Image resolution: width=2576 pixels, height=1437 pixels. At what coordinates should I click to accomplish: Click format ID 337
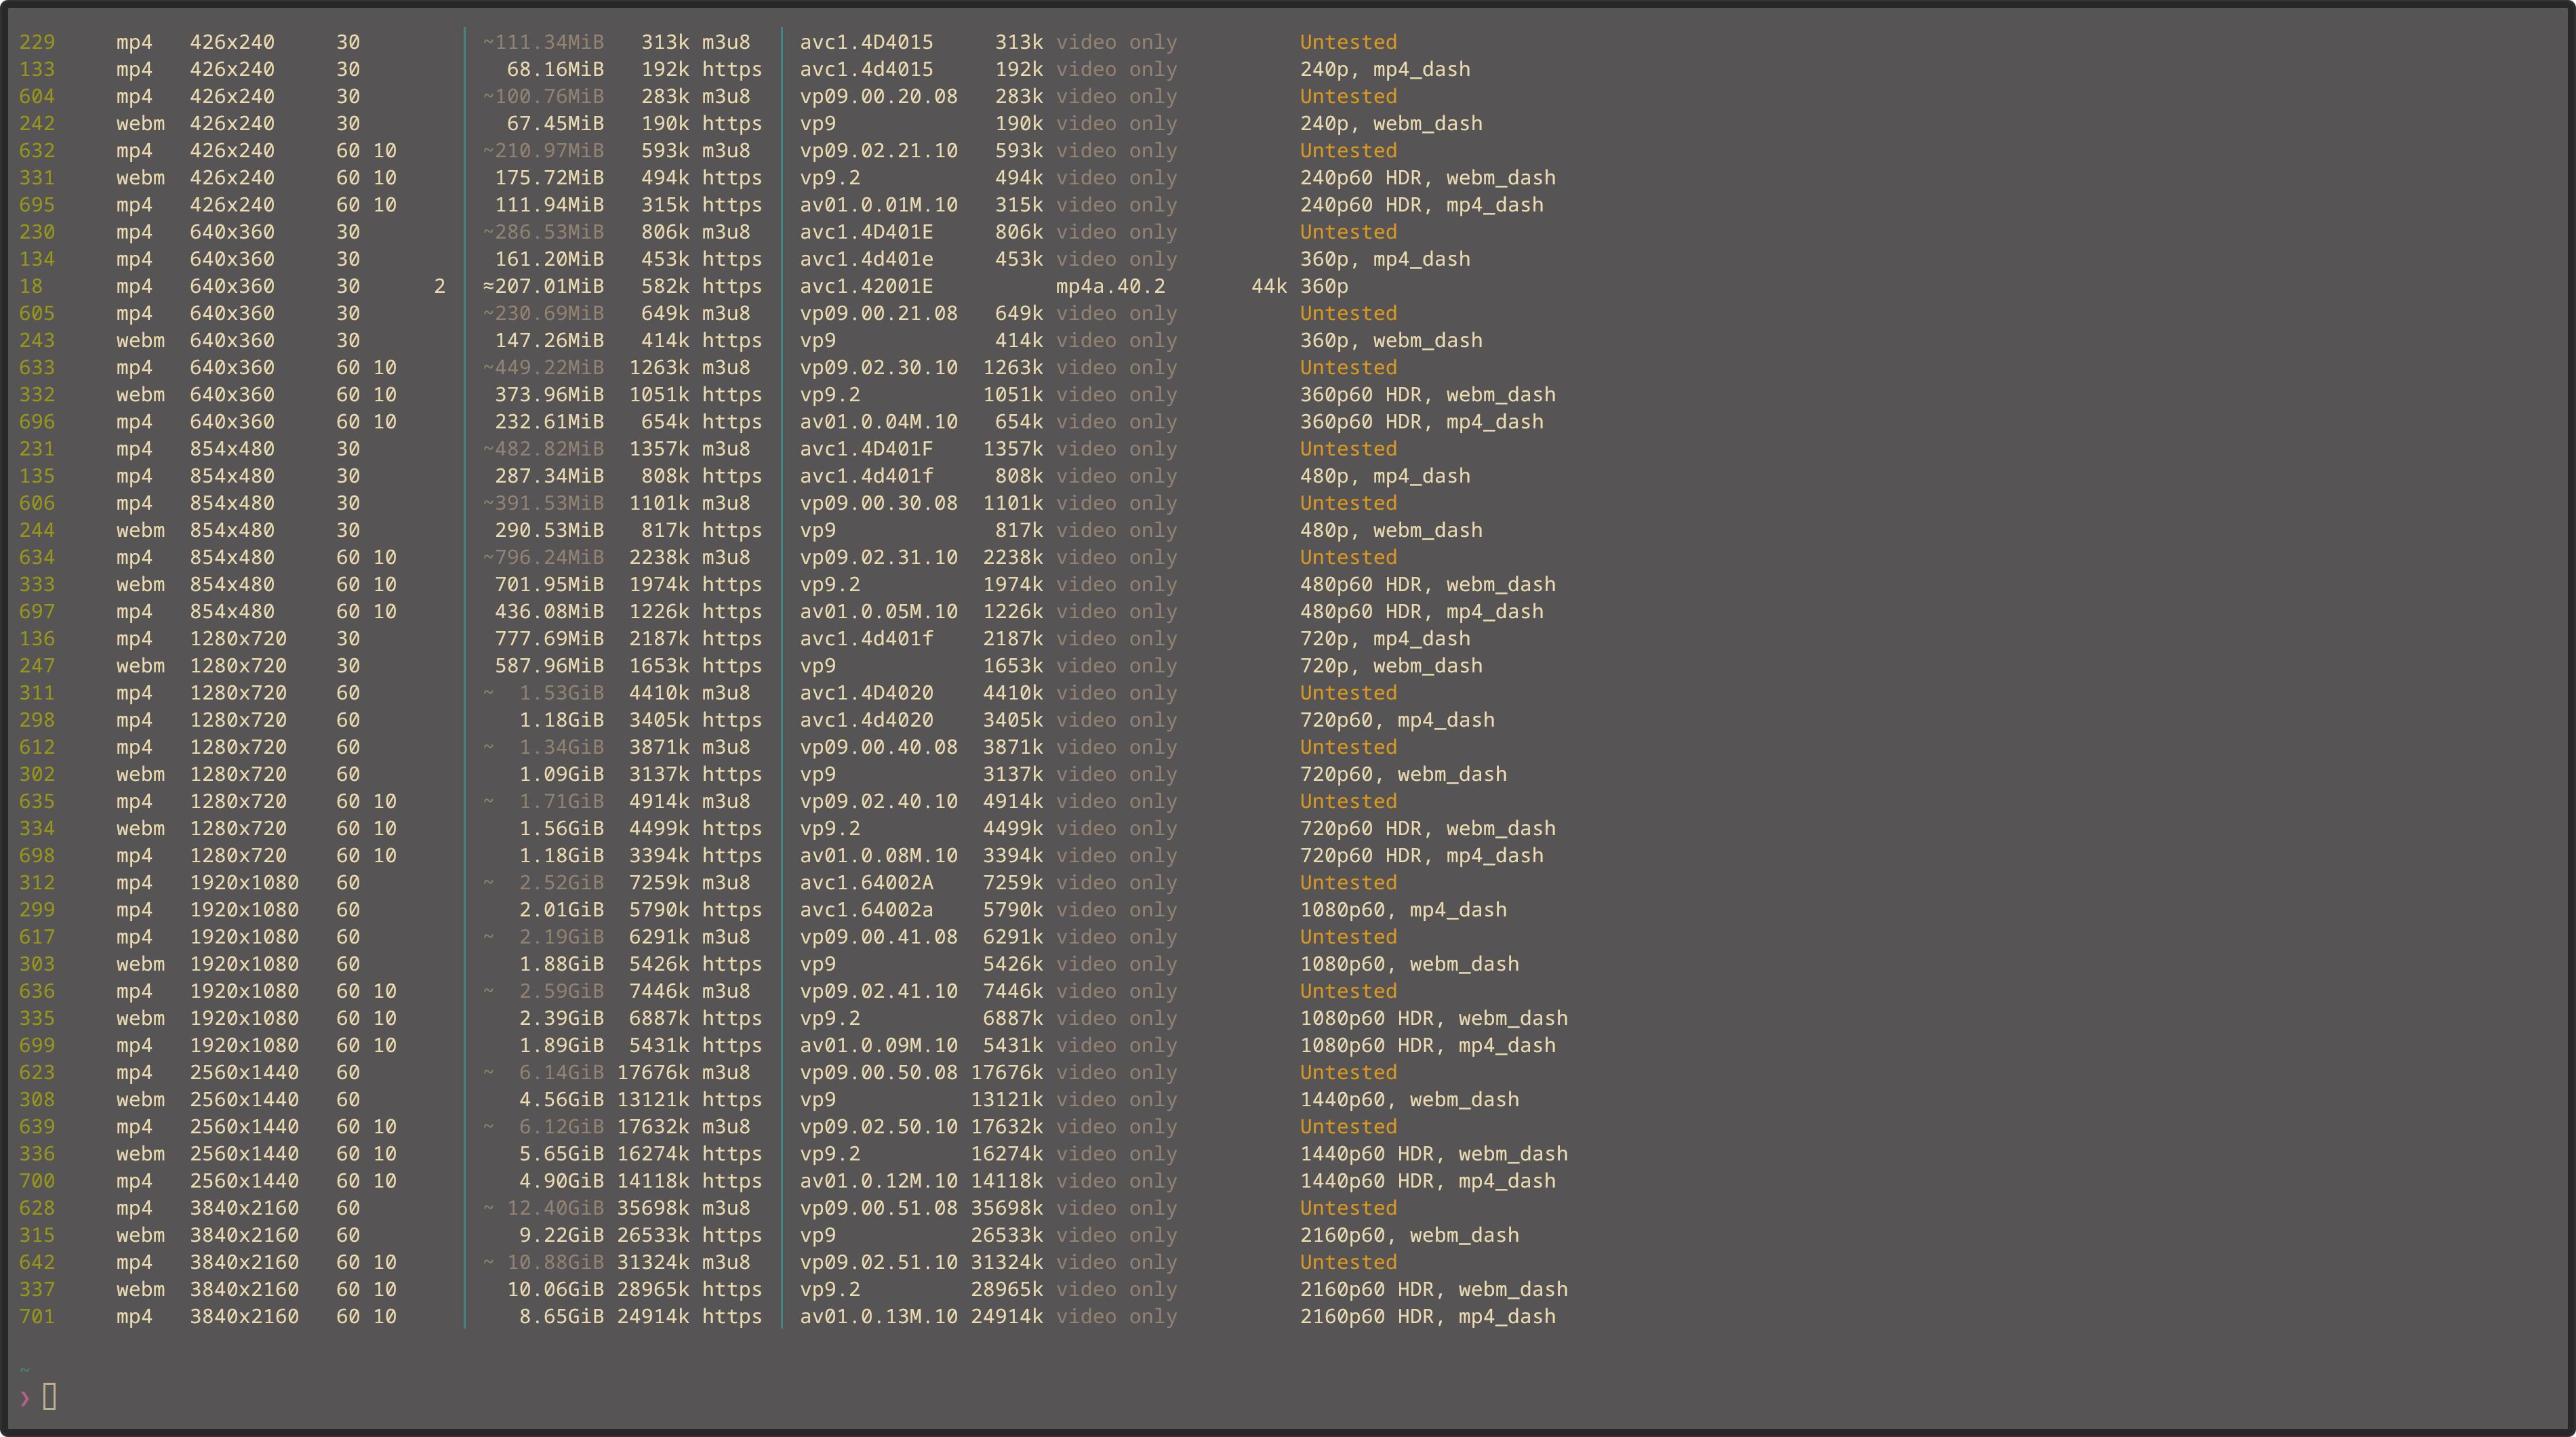37,1289
